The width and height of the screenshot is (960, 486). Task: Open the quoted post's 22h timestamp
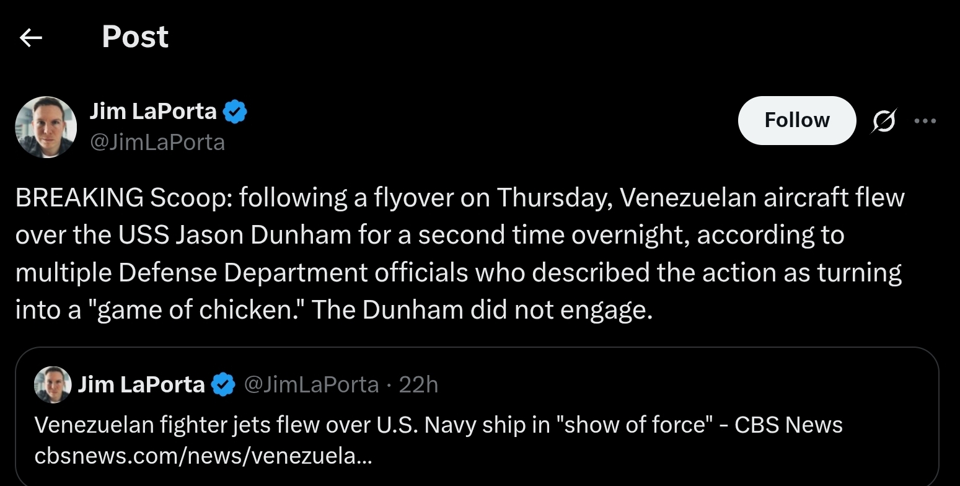point(419,385)
